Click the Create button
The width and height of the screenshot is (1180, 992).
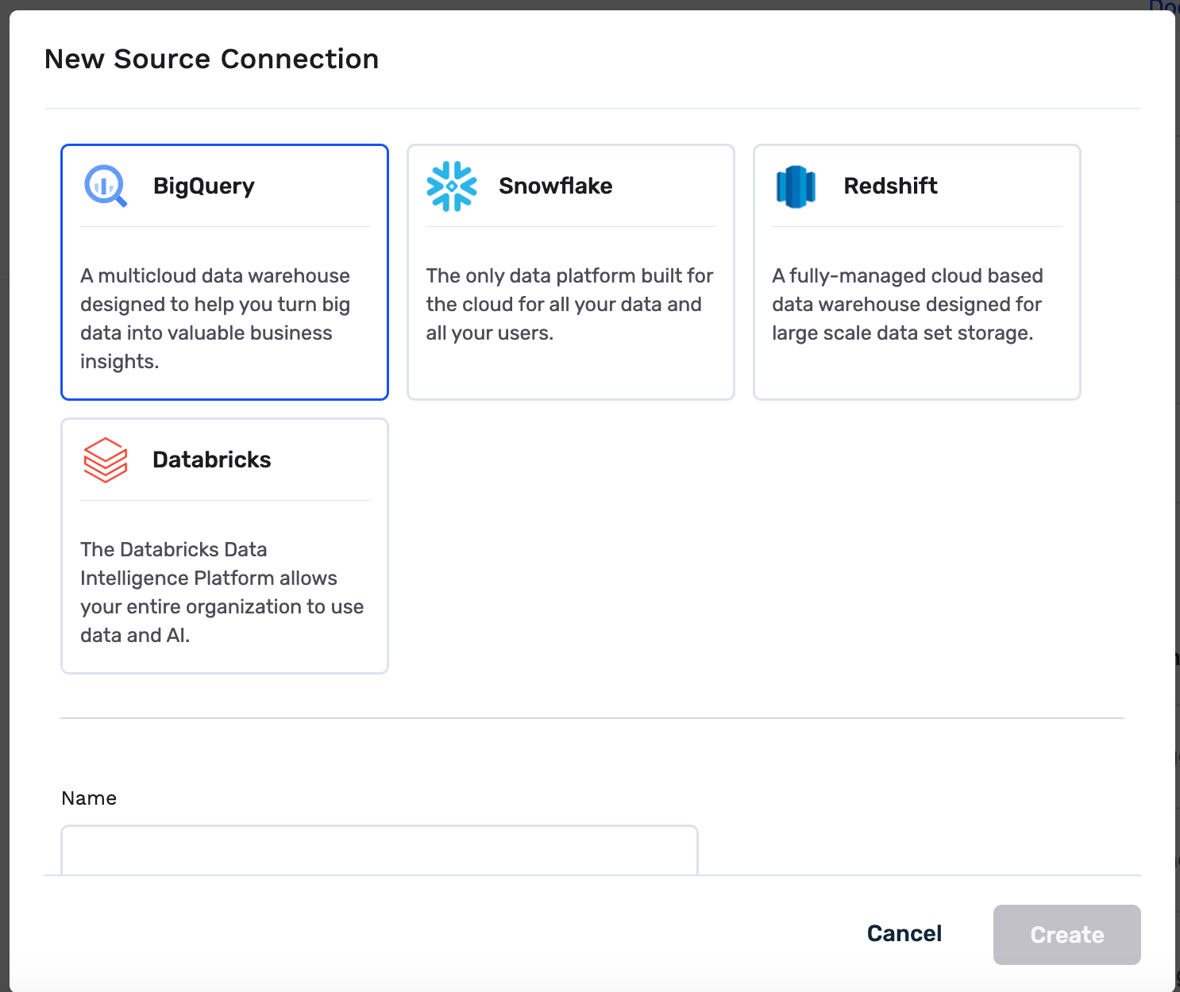click(1066, 935)
